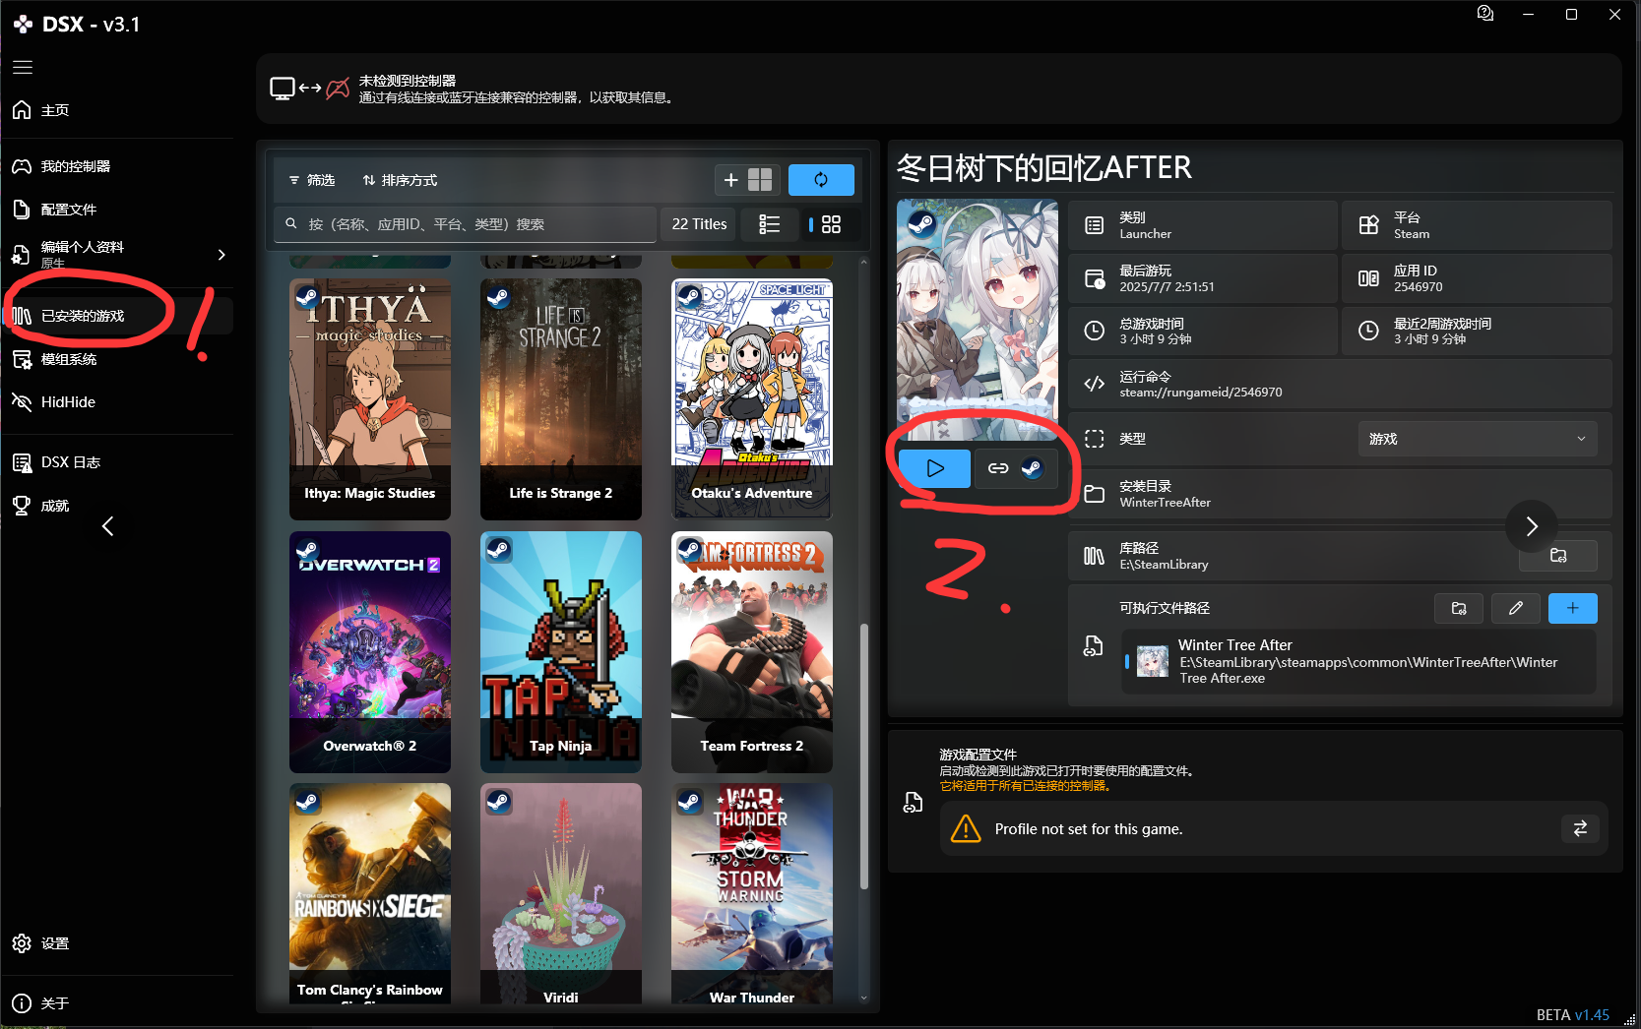Viewport: 1641px width, 1029px height.
Task: Click the 类别 Launcher info card
Action: [x=1203, y=225]
